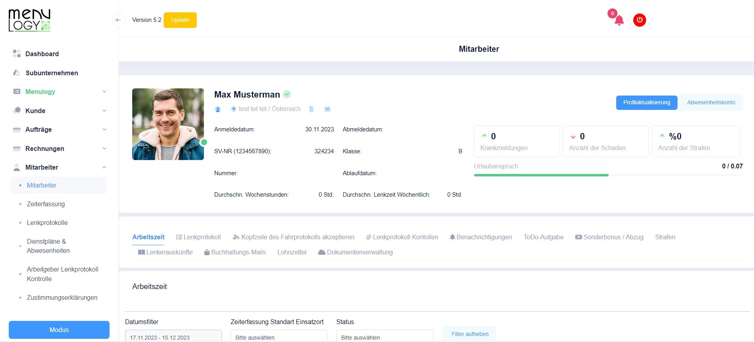
Task: Select Mitarbeiter submenu item
Action: coord(59,185)
